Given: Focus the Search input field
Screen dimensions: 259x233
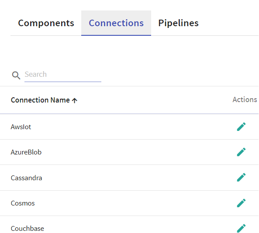Looking at the screenshot, I should pyautogui.click(x=63, y=75).
